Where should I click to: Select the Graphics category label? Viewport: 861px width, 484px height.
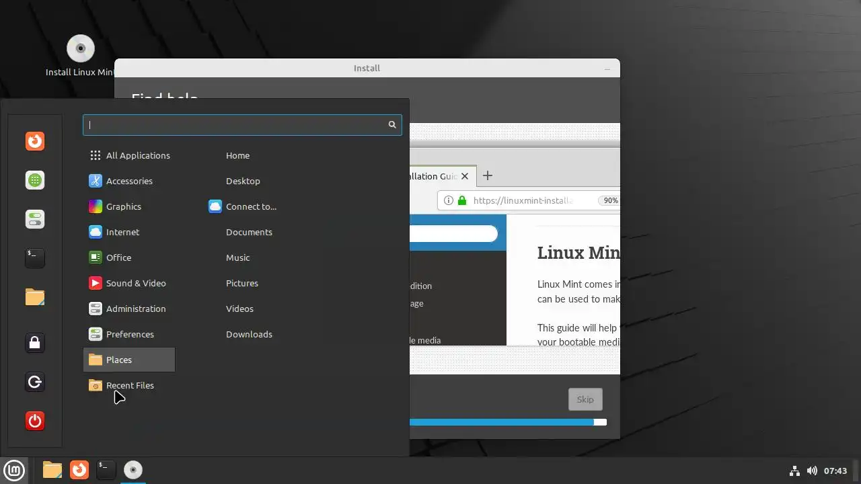click(124, 206)
